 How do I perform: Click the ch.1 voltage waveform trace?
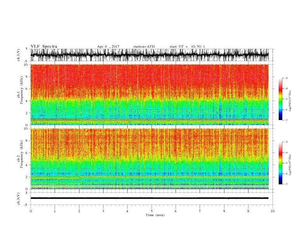click(149, 55)
